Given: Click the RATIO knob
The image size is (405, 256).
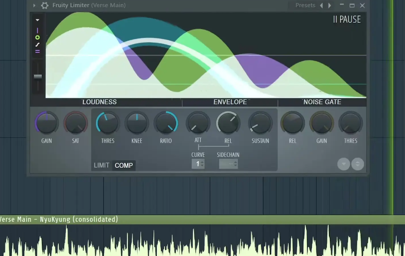Looking at the screenshot, I should point(166,123).
